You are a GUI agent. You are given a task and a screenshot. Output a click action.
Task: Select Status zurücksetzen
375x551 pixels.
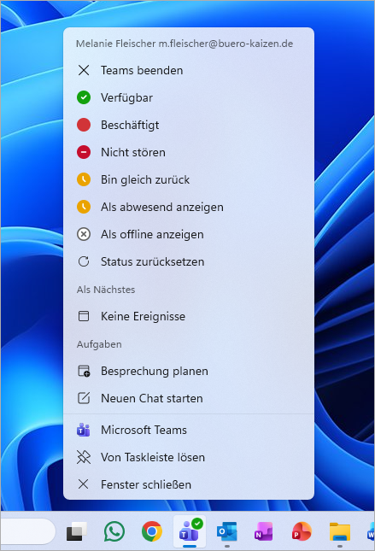(189, 261)
